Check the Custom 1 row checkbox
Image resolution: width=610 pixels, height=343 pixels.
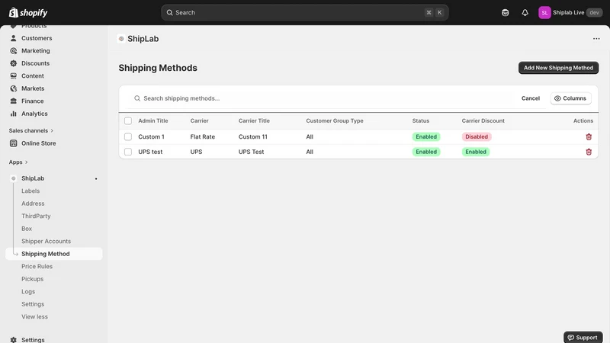tap(128, 136)
